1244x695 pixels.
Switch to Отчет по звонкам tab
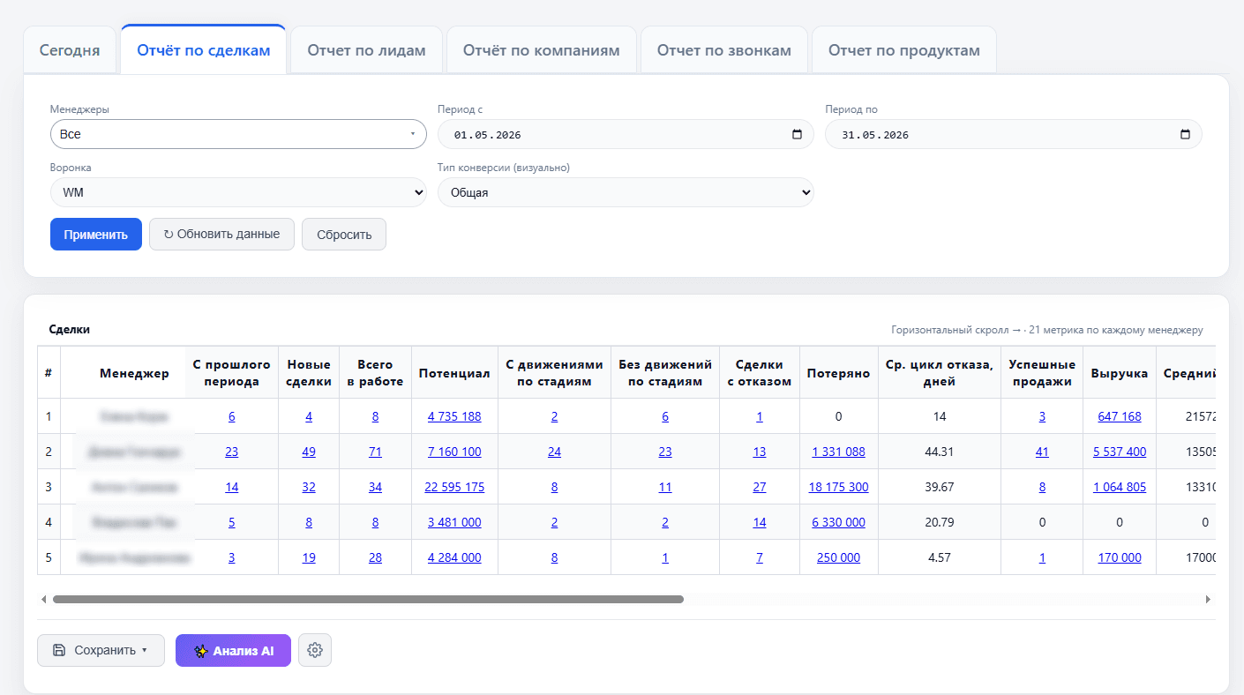724,50
